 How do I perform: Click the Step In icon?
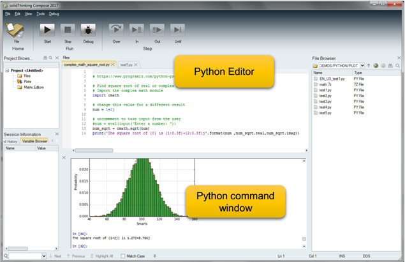click(136, 29)
